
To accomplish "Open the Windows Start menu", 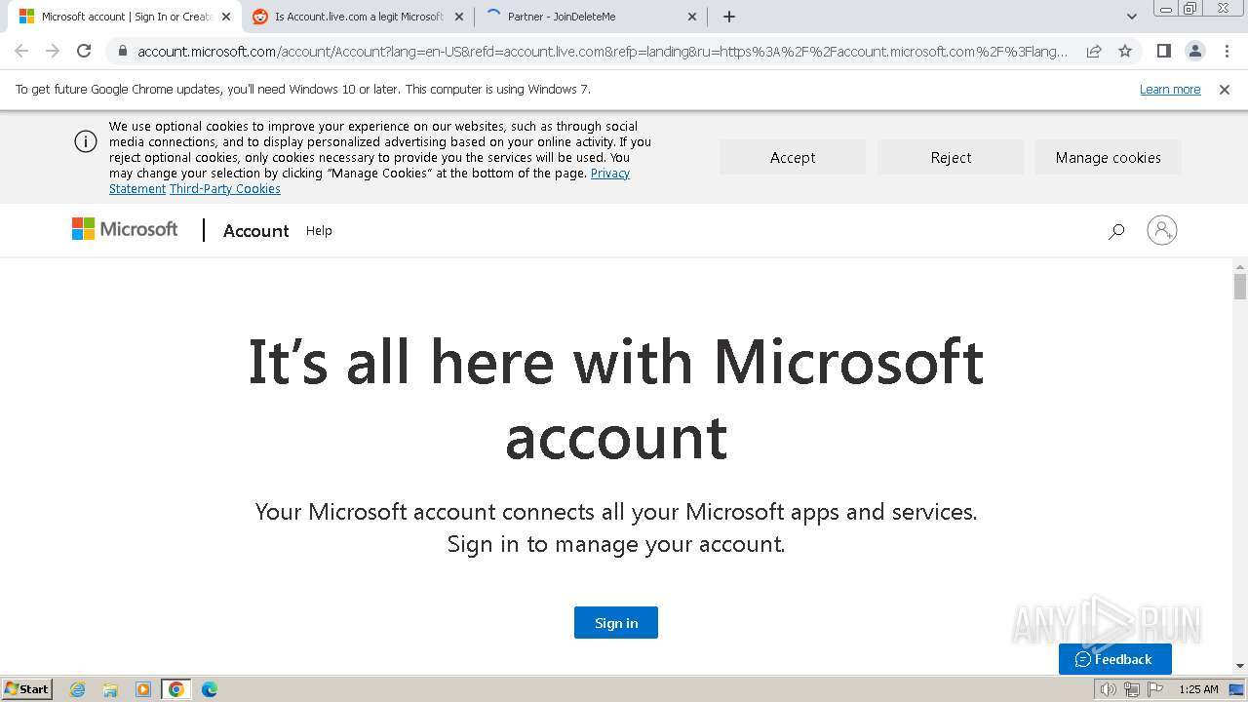I will pyautogui.click(x=27, y=688).
